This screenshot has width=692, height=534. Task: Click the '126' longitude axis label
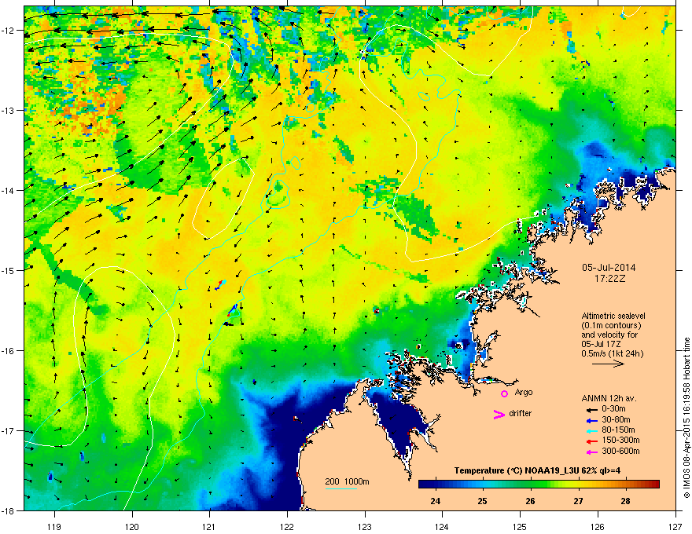pos(598,526)
